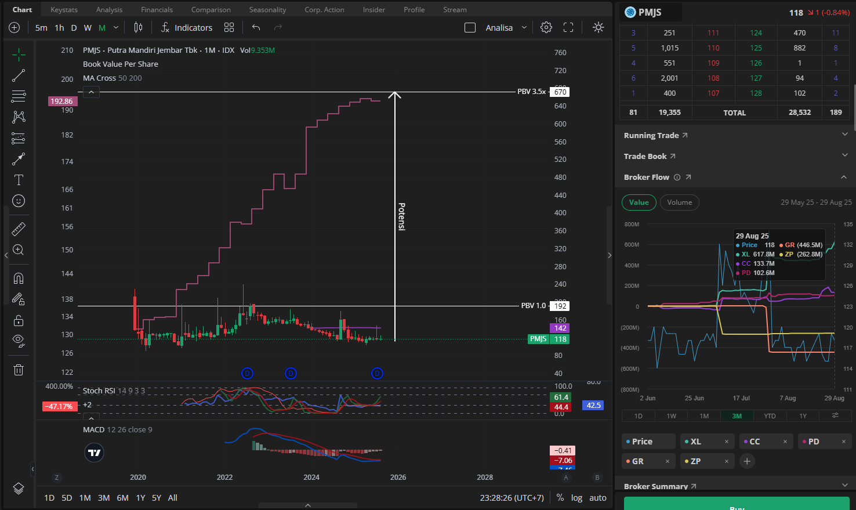
Task: Set broker flow range to 1Y
Action: click(x=803, y=416)
